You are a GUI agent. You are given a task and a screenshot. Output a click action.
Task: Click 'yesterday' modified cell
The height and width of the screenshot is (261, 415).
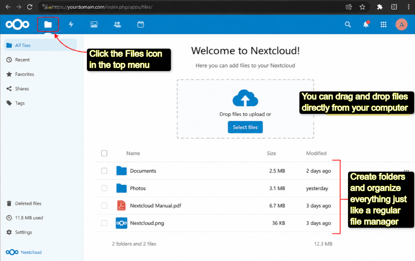[x=317, y=188]
